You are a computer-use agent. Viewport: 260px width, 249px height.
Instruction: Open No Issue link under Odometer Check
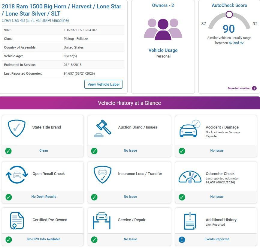(217, 197)
